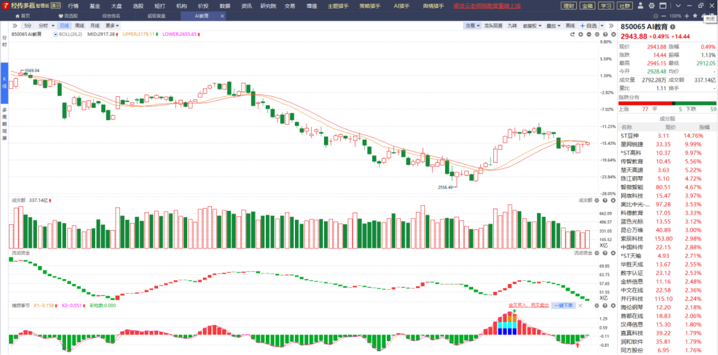Open the main chart help question icon

click(604, 35)
